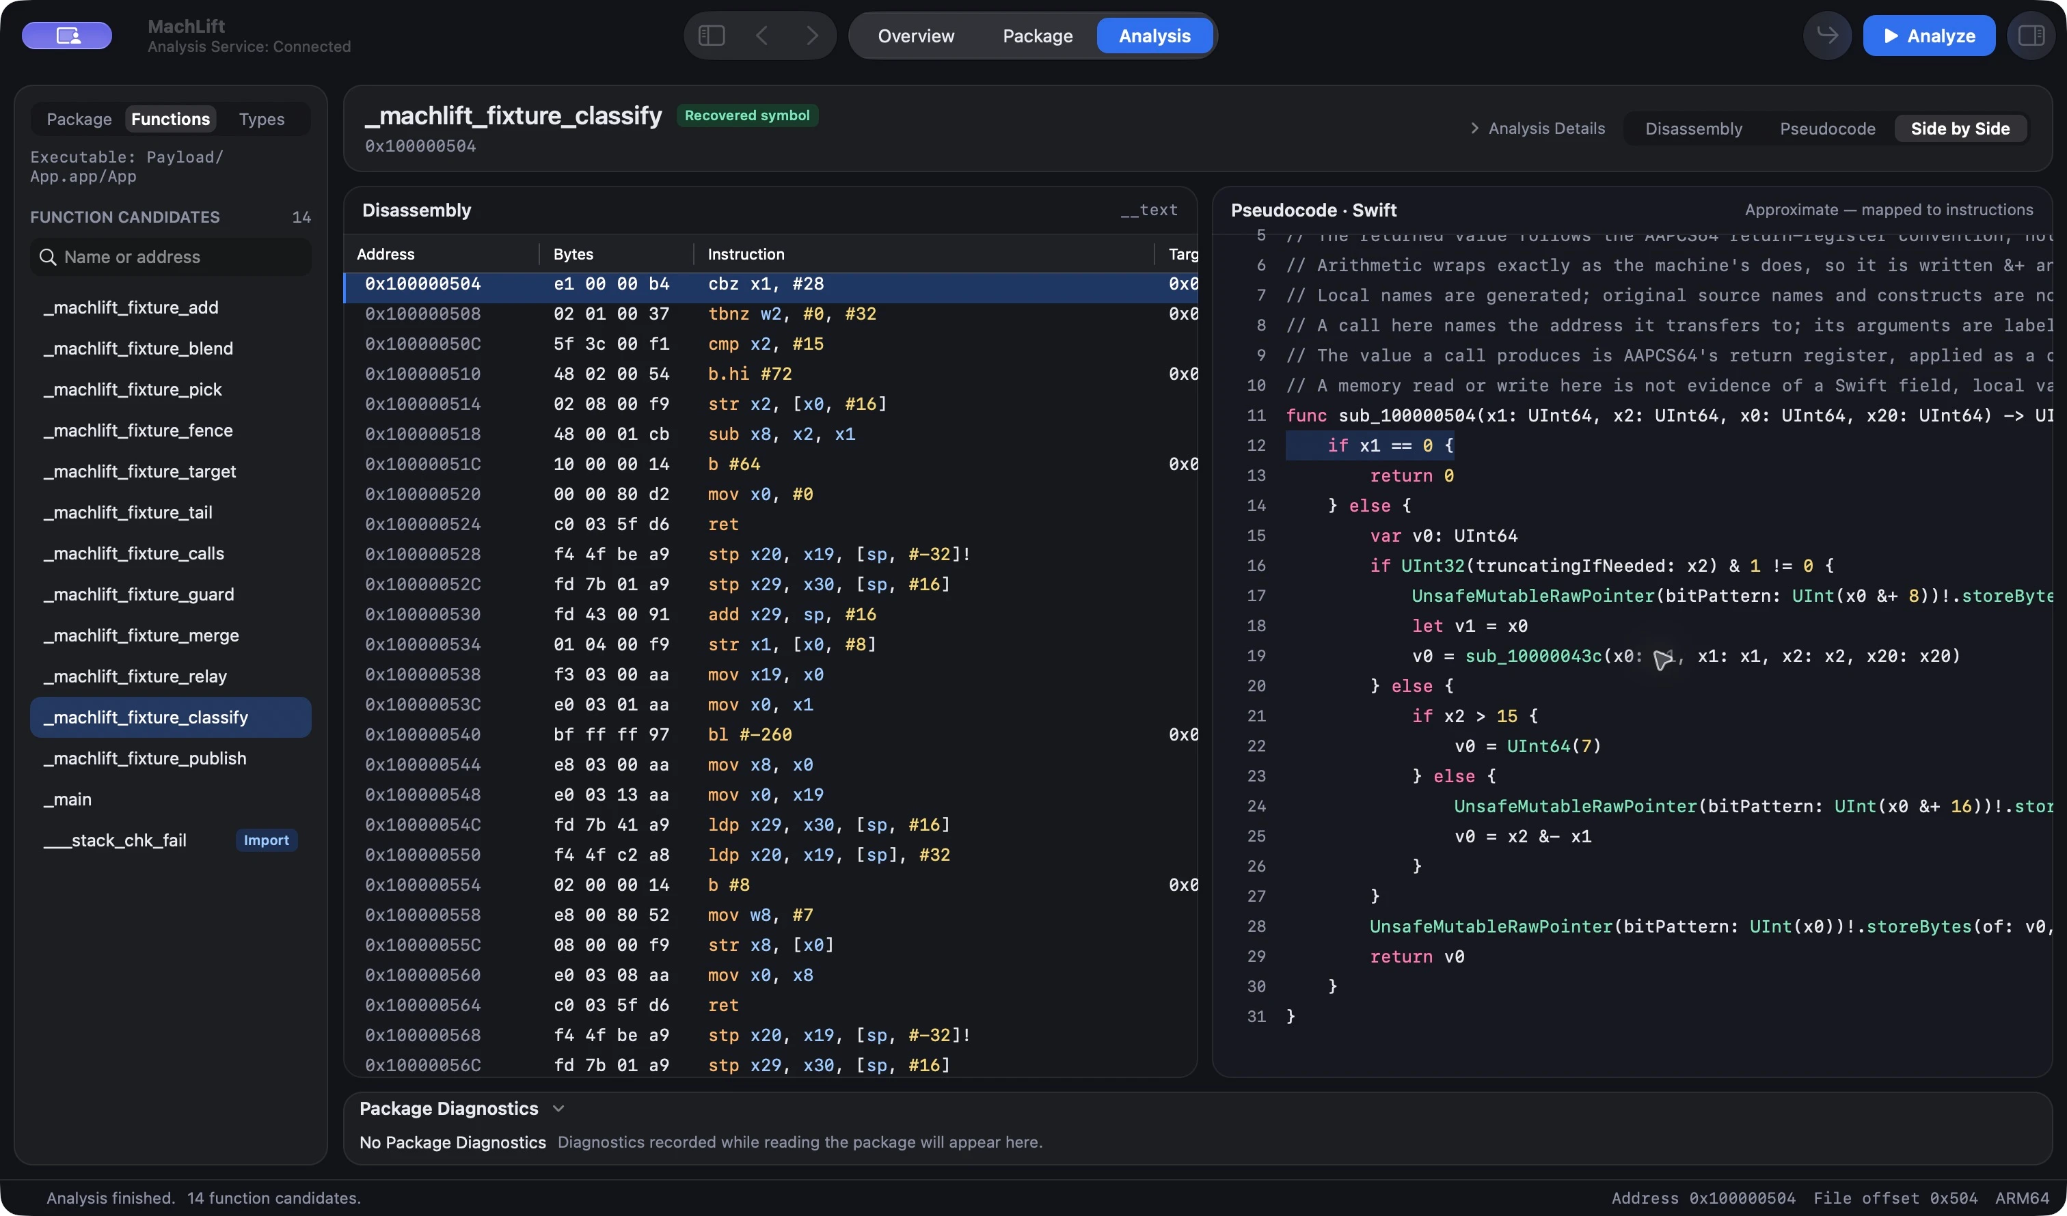
Task: Select _machlift_fixture_relay function
Action: pos(171,676)
